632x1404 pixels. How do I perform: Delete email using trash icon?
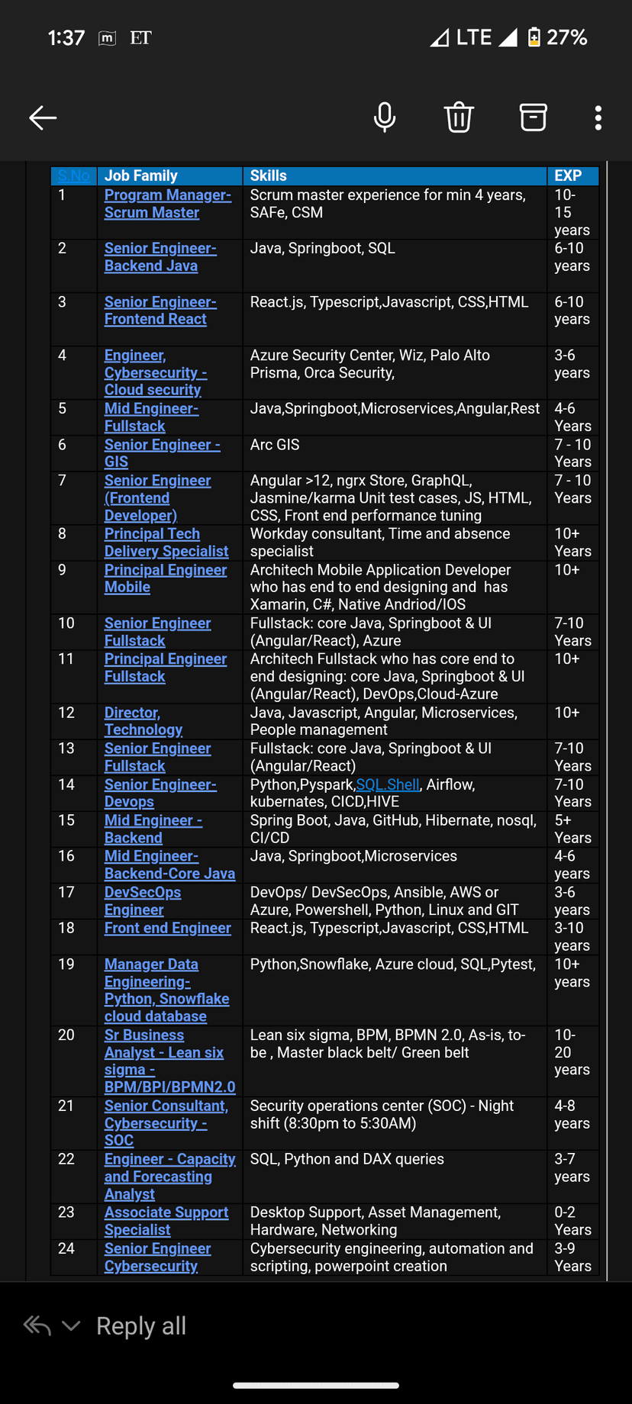click(x=459, y=118)
